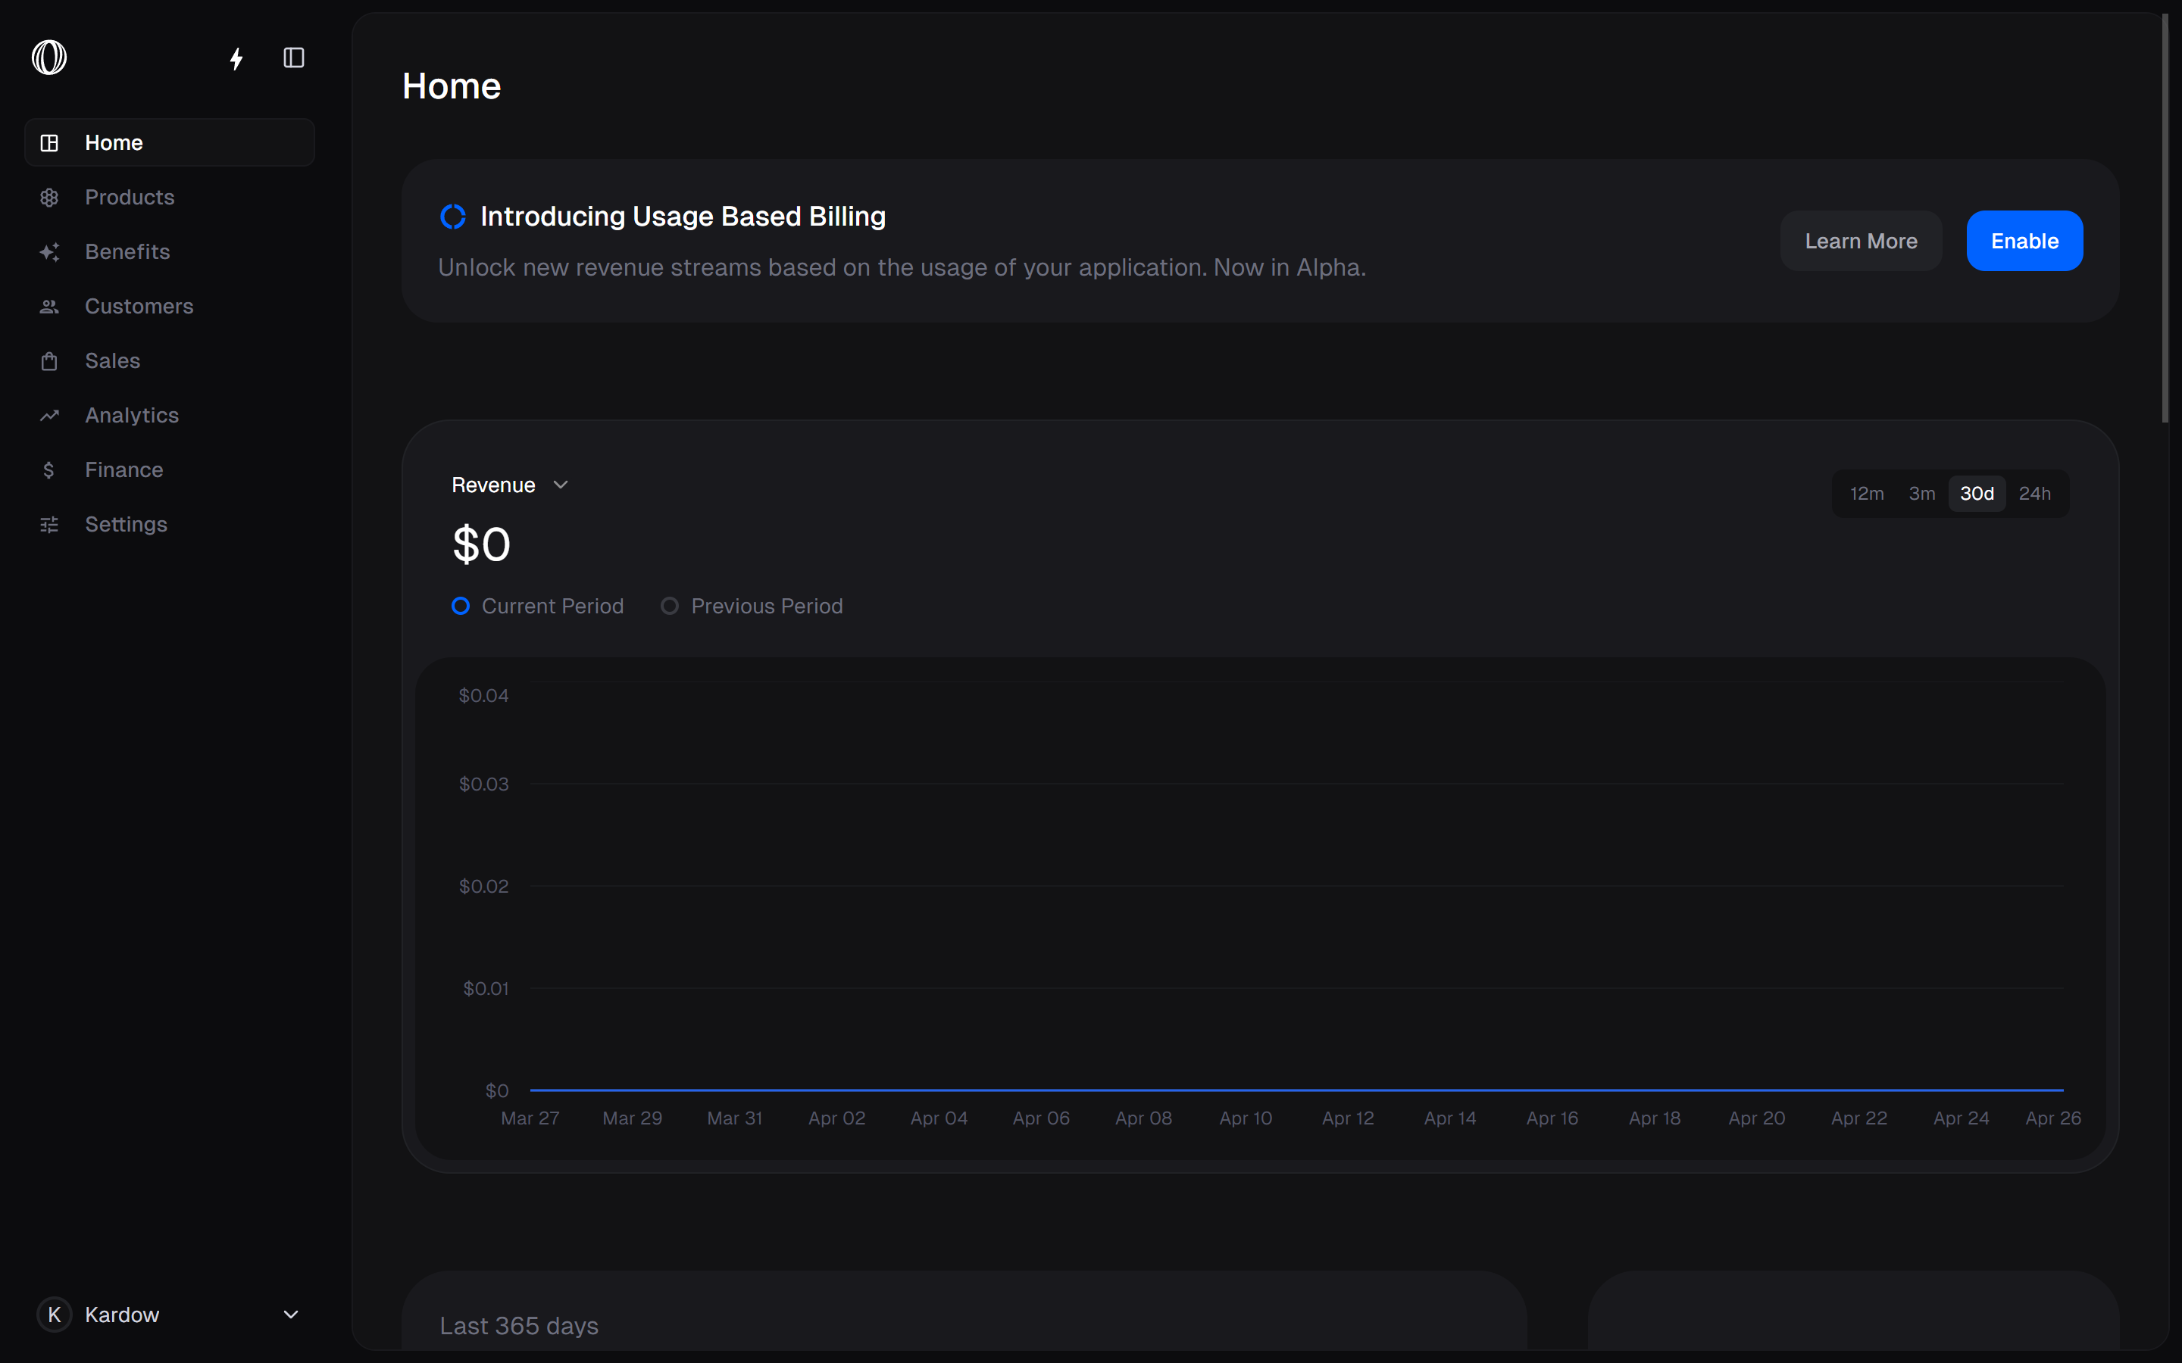Screen dimensions: 2182x1363
Task: Open Finance via dollar sign icon
Action: [x=49, y=470]
